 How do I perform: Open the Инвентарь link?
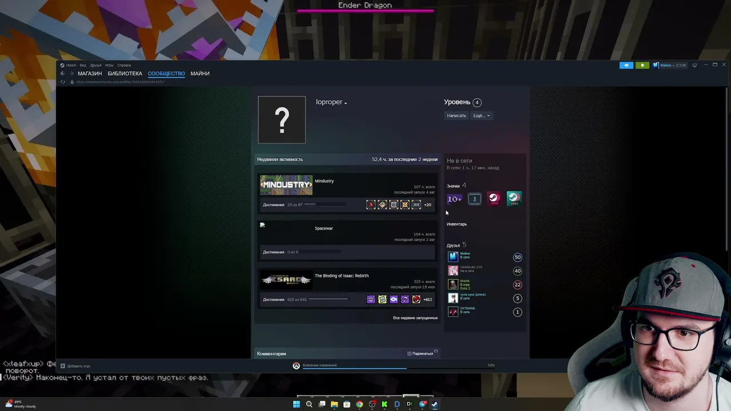coord(457,224)
